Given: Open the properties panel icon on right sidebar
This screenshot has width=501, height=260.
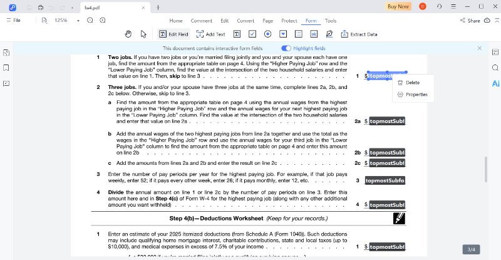Looking at the screenshot, I should pyautogui.click(x=495, y=53).
